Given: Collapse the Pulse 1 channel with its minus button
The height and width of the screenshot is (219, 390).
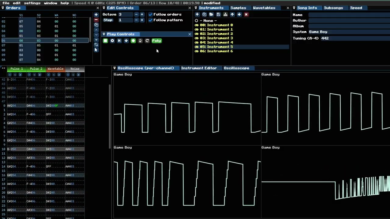Looking at the screenshot, I should pos(10,75).
